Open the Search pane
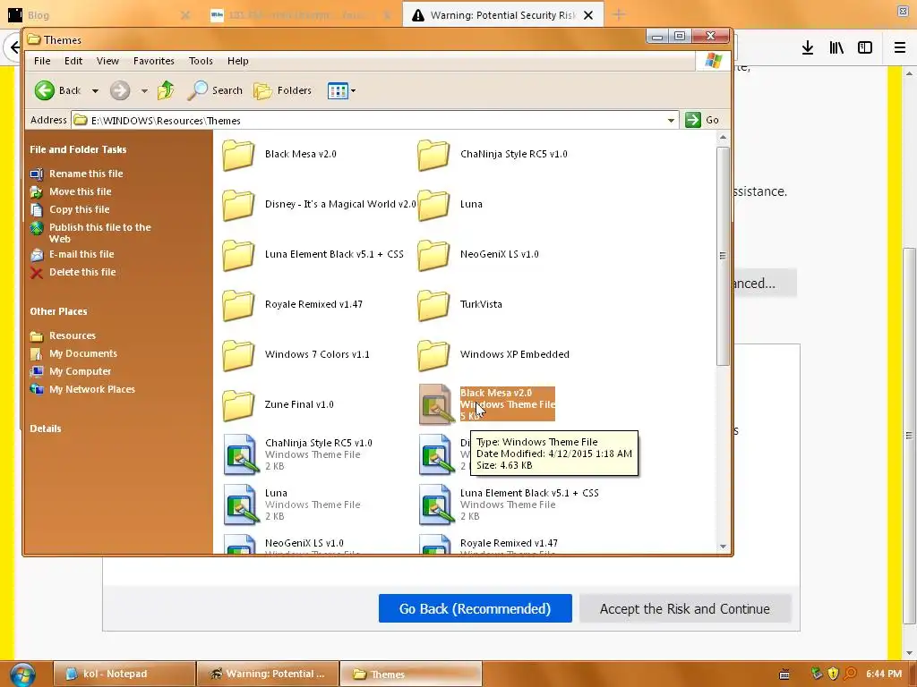 215,90
